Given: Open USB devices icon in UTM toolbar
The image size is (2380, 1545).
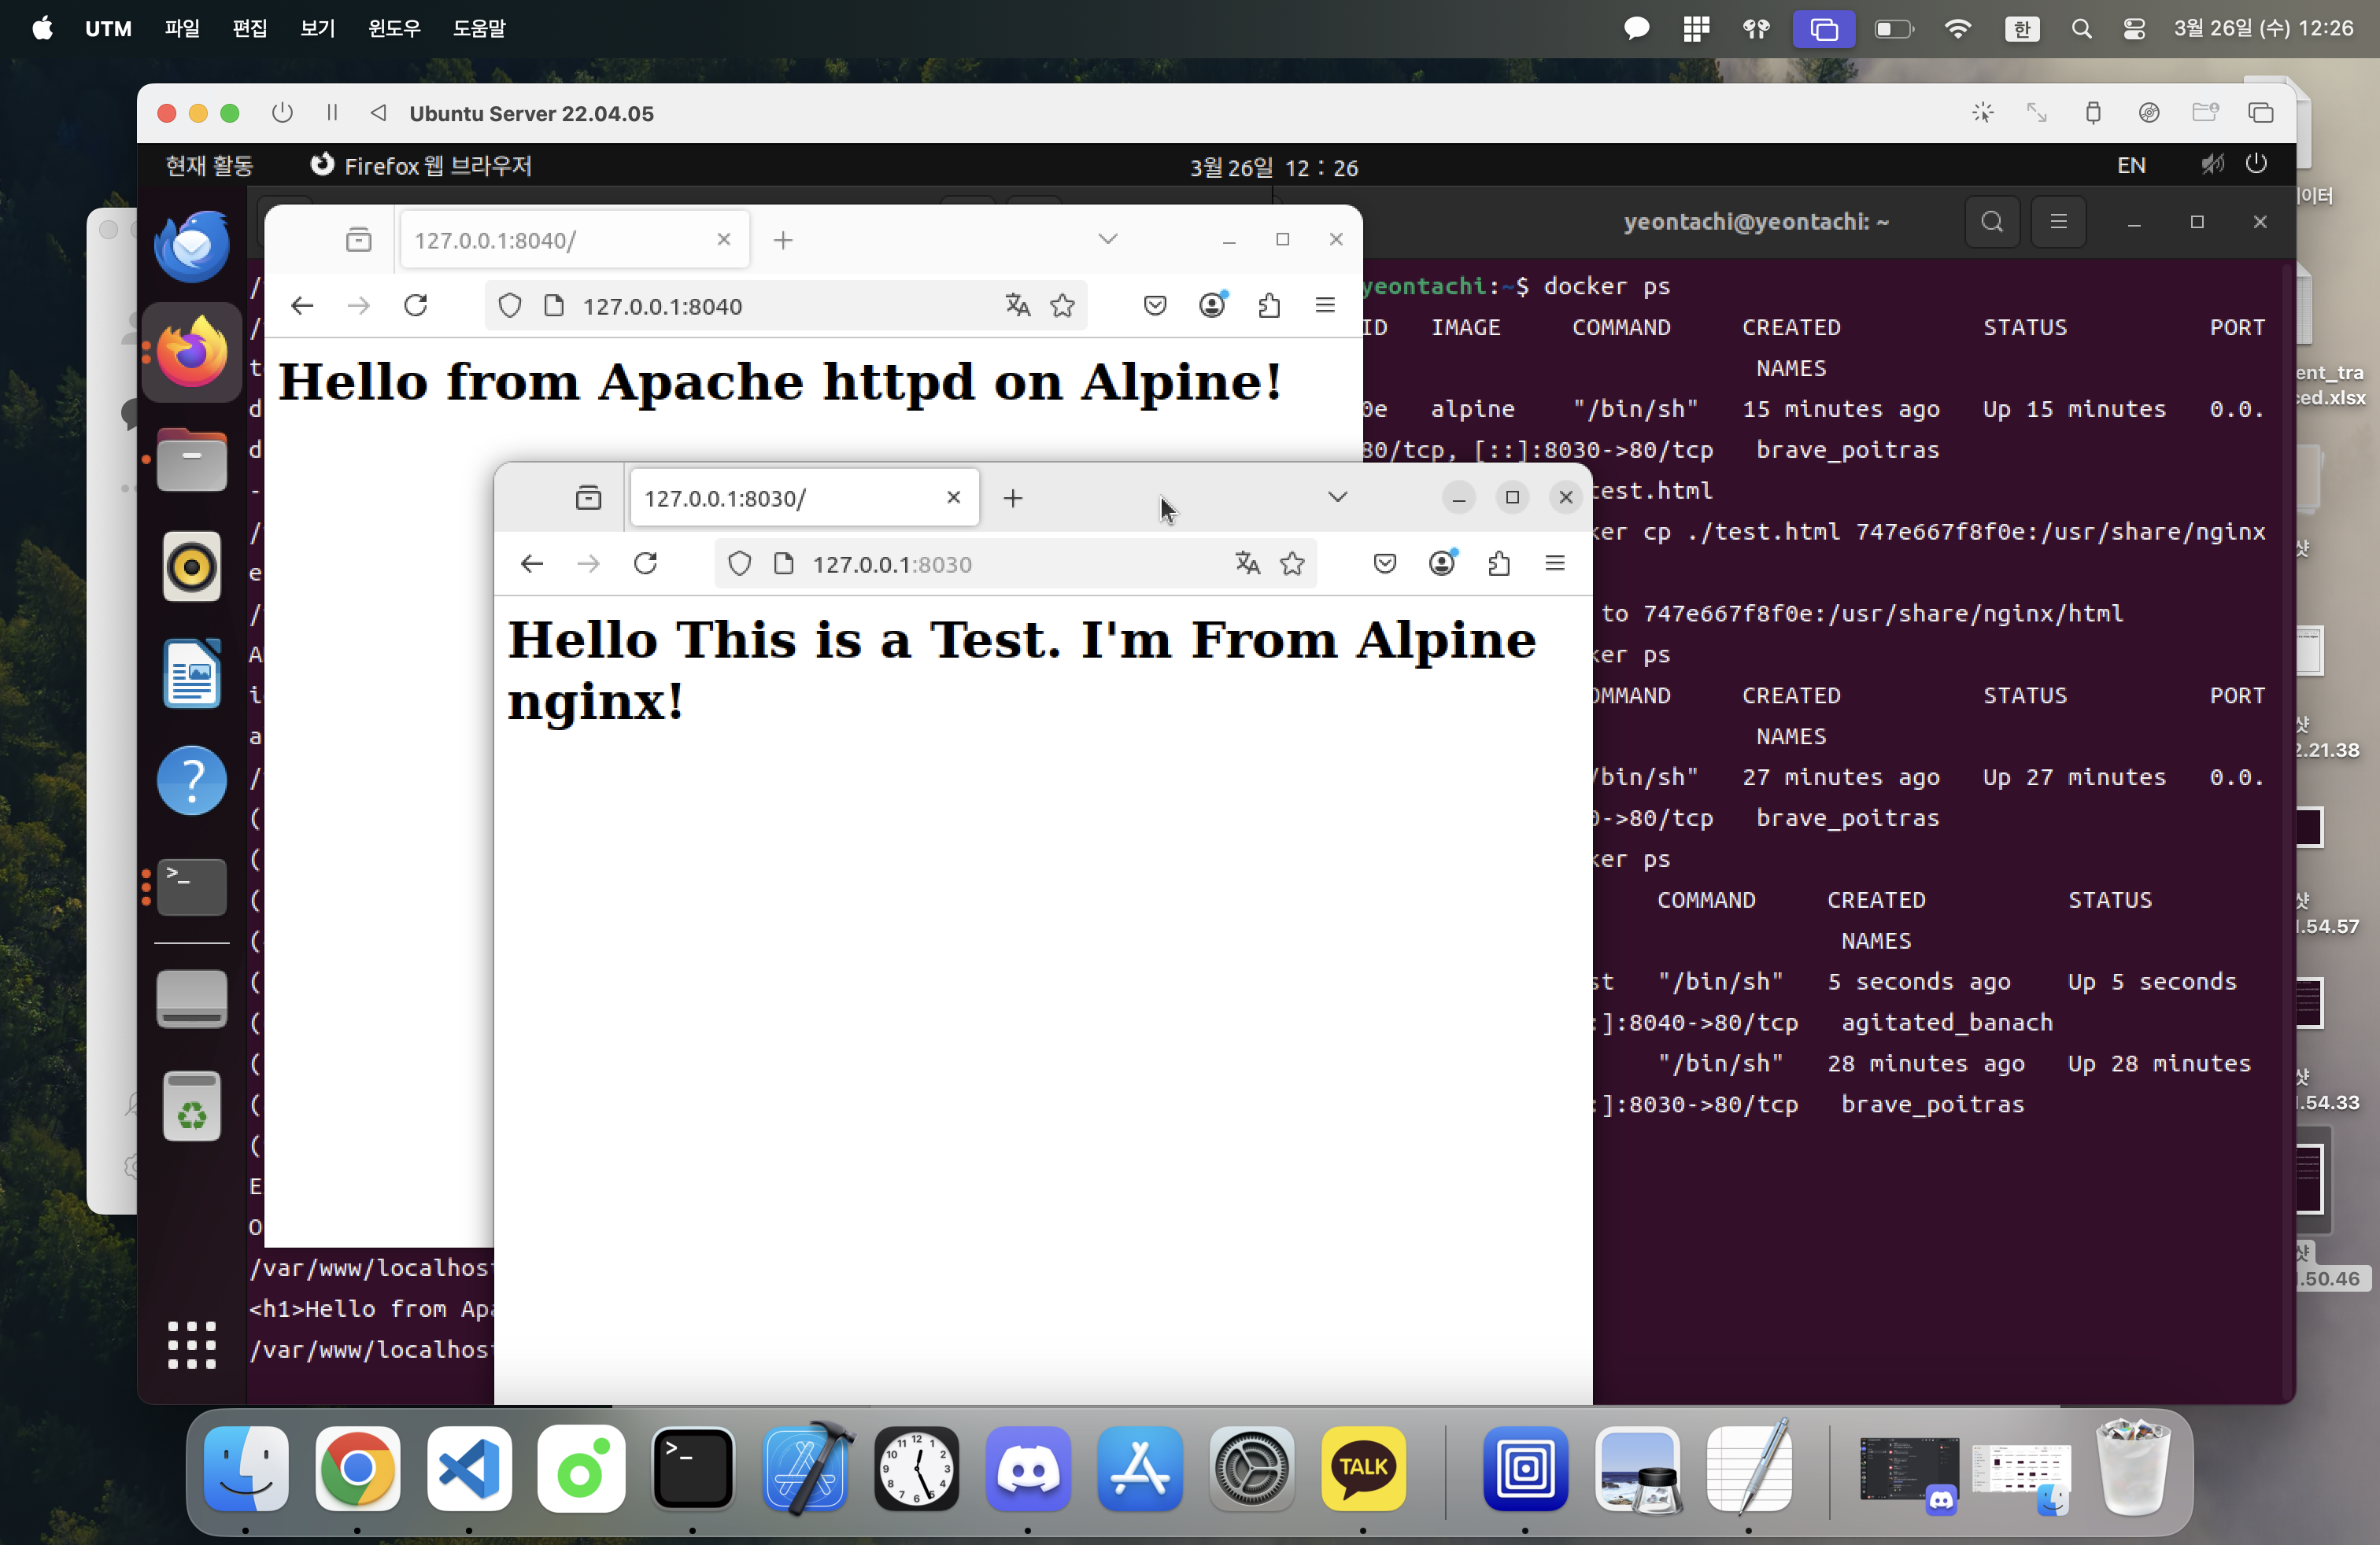Looking at the screenshot, I should [2093, 113].
